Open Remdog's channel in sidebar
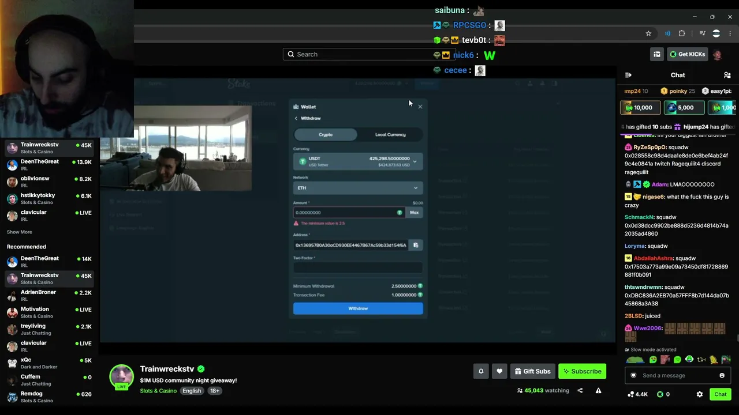 49,397
